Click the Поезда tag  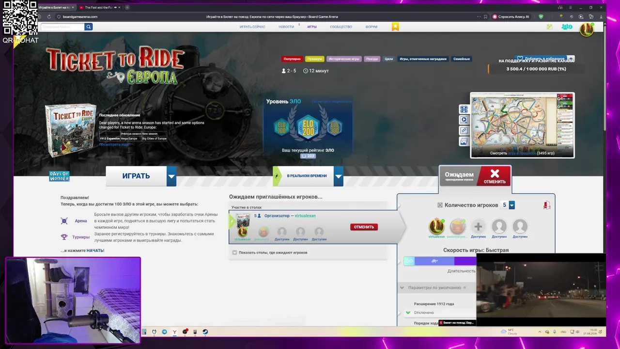click(372, 59)
